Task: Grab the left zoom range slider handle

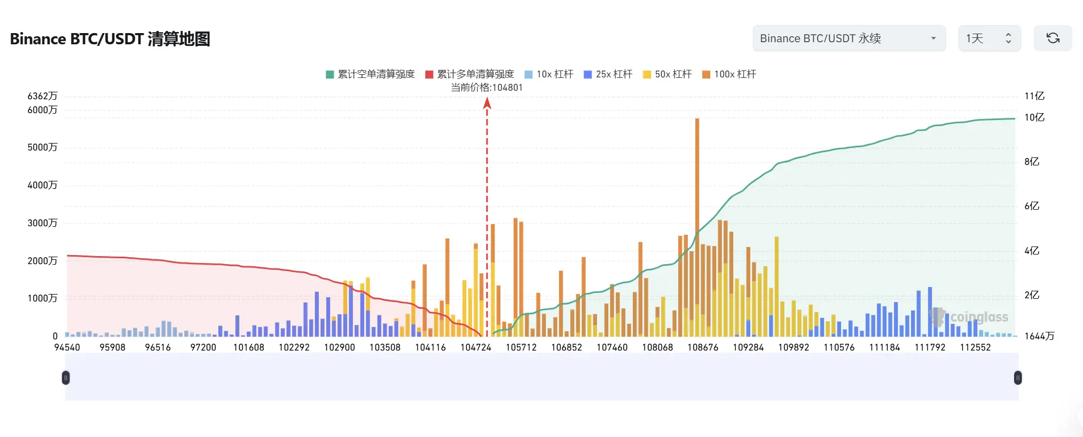Action: point(66,378)
